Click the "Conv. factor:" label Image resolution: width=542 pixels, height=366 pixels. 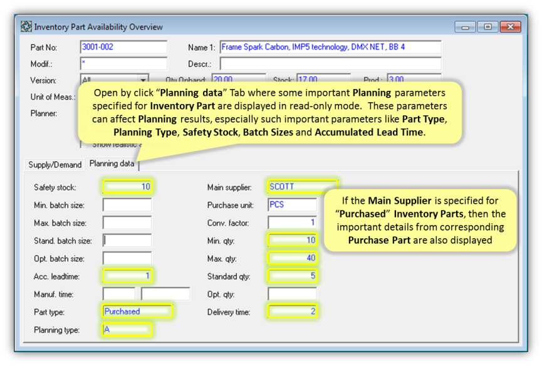pyautogui.click(x=228, y=223)
